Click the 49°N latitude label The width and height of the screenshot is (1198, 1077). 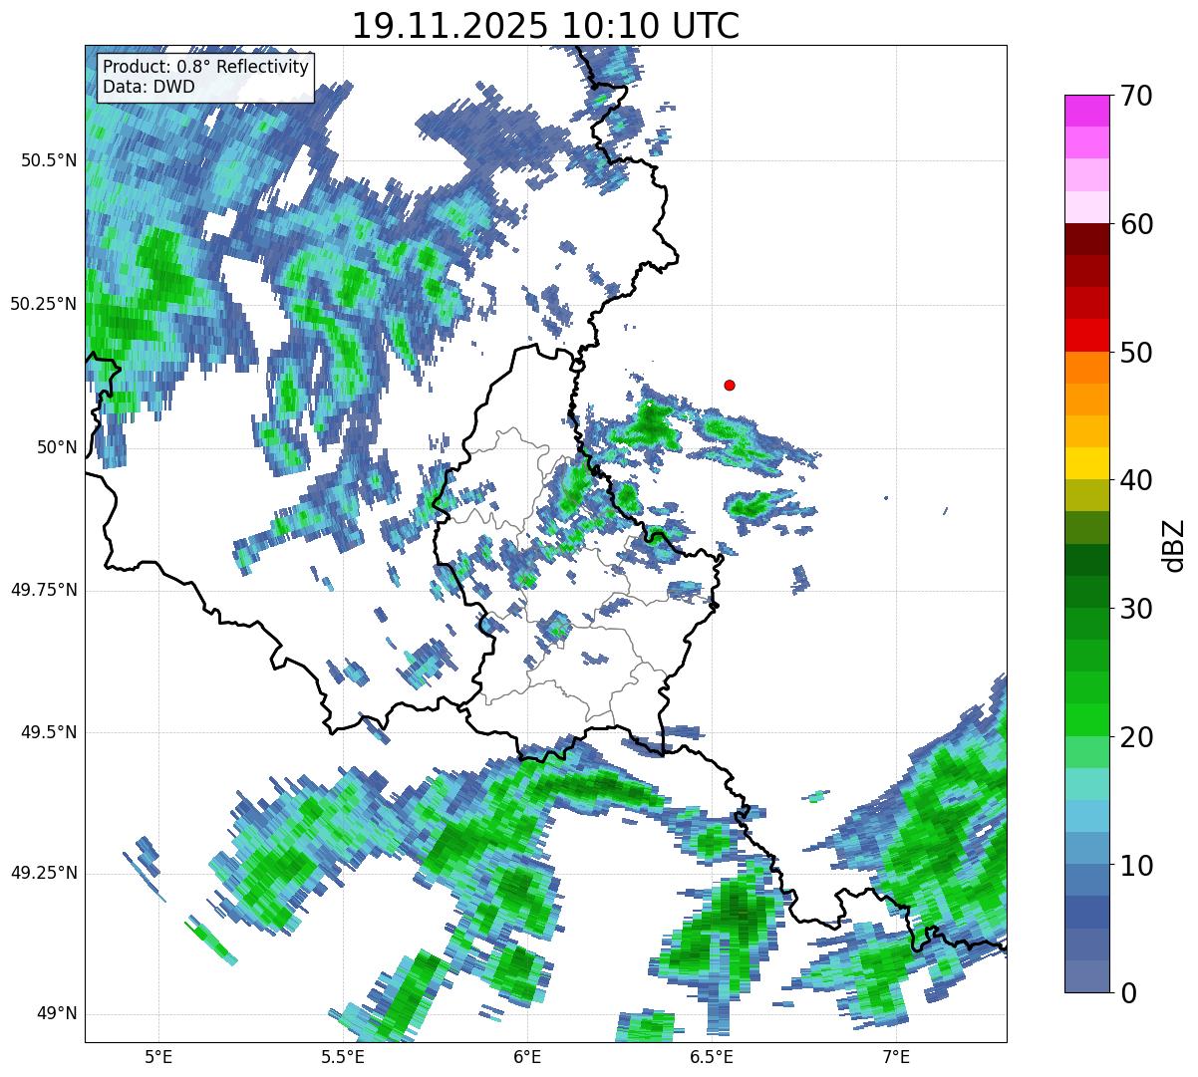(57, 1013)
